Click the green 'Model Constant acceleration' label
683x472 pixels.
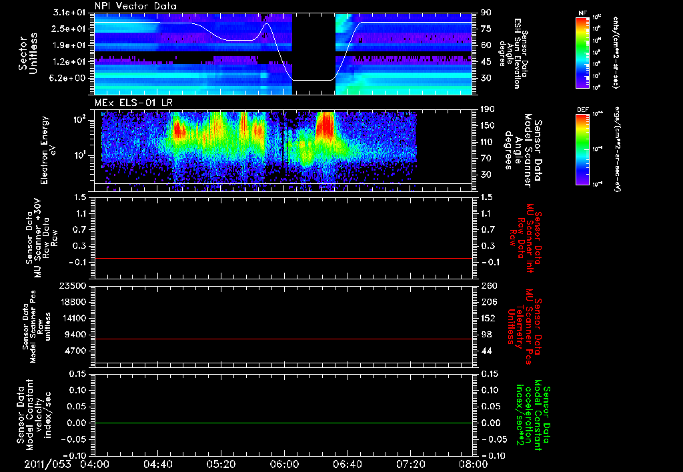click(x=533, y=415)
